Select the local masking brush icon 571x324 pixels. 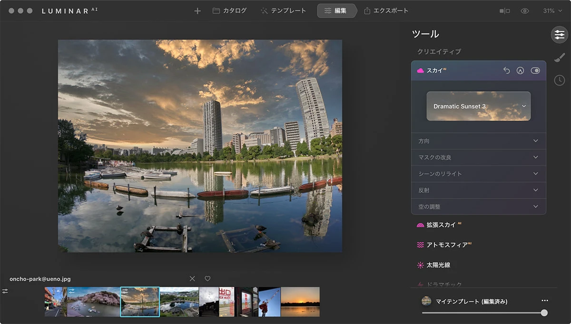[x=560, y=57]
